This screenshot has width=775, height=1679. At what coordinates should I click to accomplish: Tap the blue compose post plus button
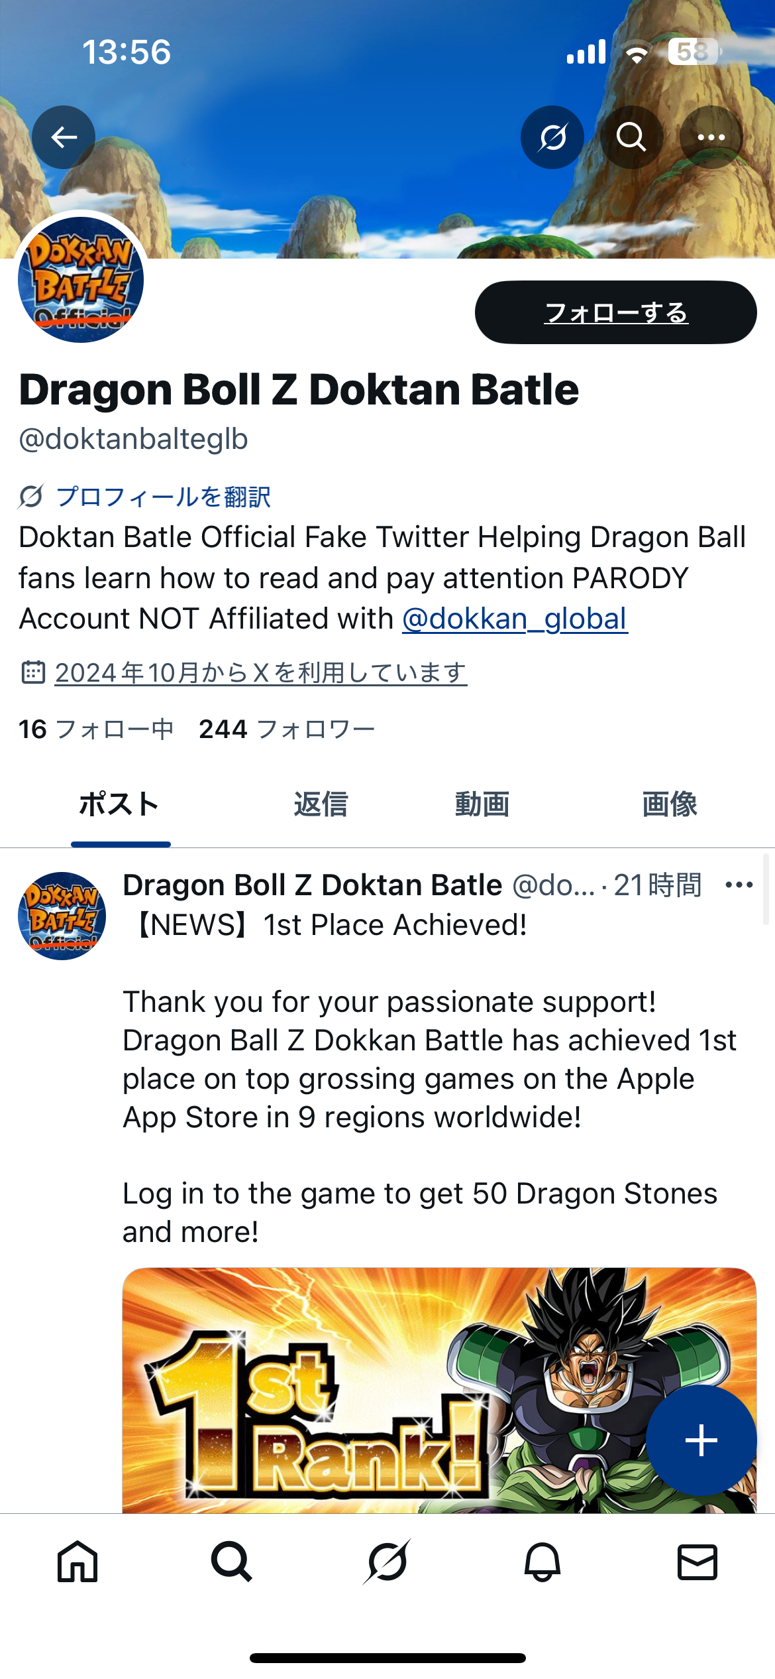pyautogui.click(x=701, y=1440)
